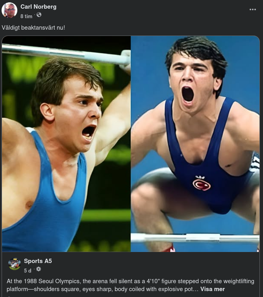Open the right weightlifter photo in blue singlet
Viewport: 263px width, 297px height.
click(195, 144)
